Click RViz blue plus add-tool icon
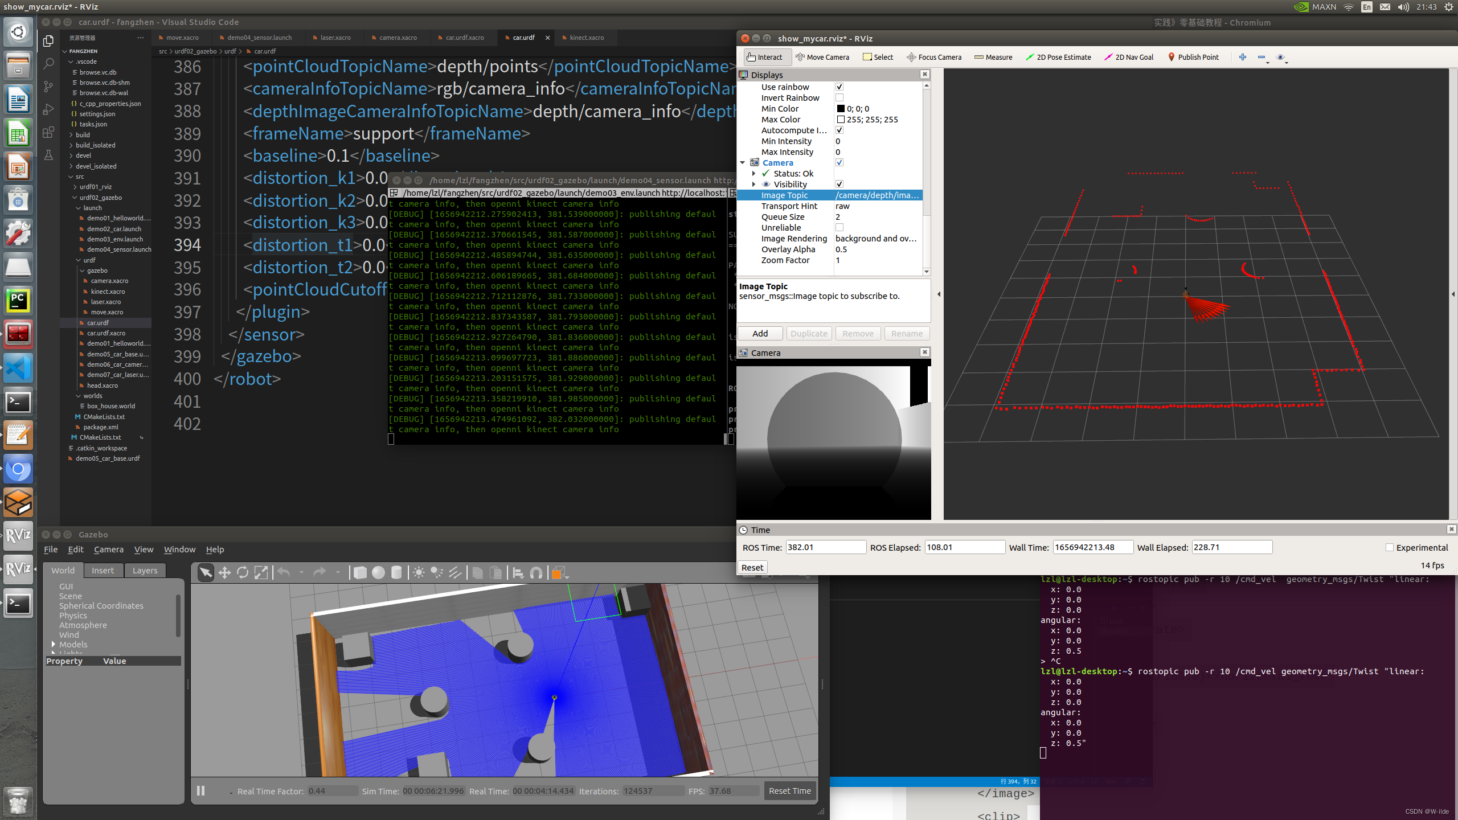 pyautogui.click(x=1243, y=57)
